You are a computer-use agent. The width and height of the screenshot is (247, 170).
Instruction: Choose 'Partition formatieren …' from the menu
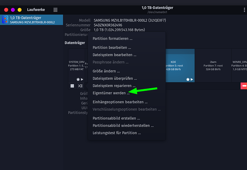(x=112, y=38)
